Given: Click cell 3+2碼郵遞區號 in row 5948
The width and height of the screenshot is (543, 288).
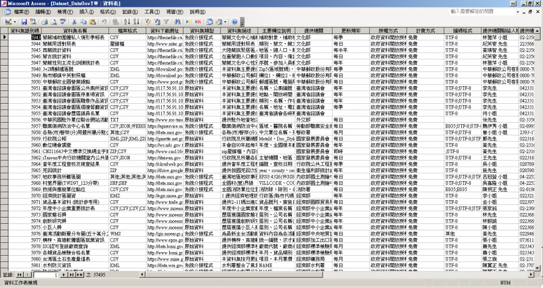Looking at the screenshot, I should pos(75,69).
